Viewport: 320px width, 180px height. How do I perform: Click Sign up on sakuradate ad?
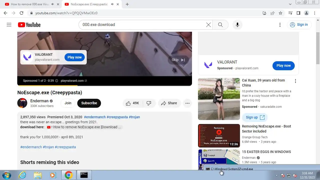(x=255, y=117)
